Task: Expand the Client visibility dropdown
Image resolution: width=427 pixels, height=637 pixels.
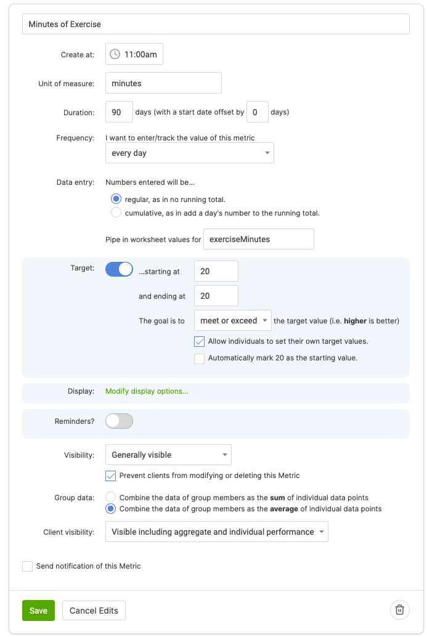Action: tap(216, 532)
